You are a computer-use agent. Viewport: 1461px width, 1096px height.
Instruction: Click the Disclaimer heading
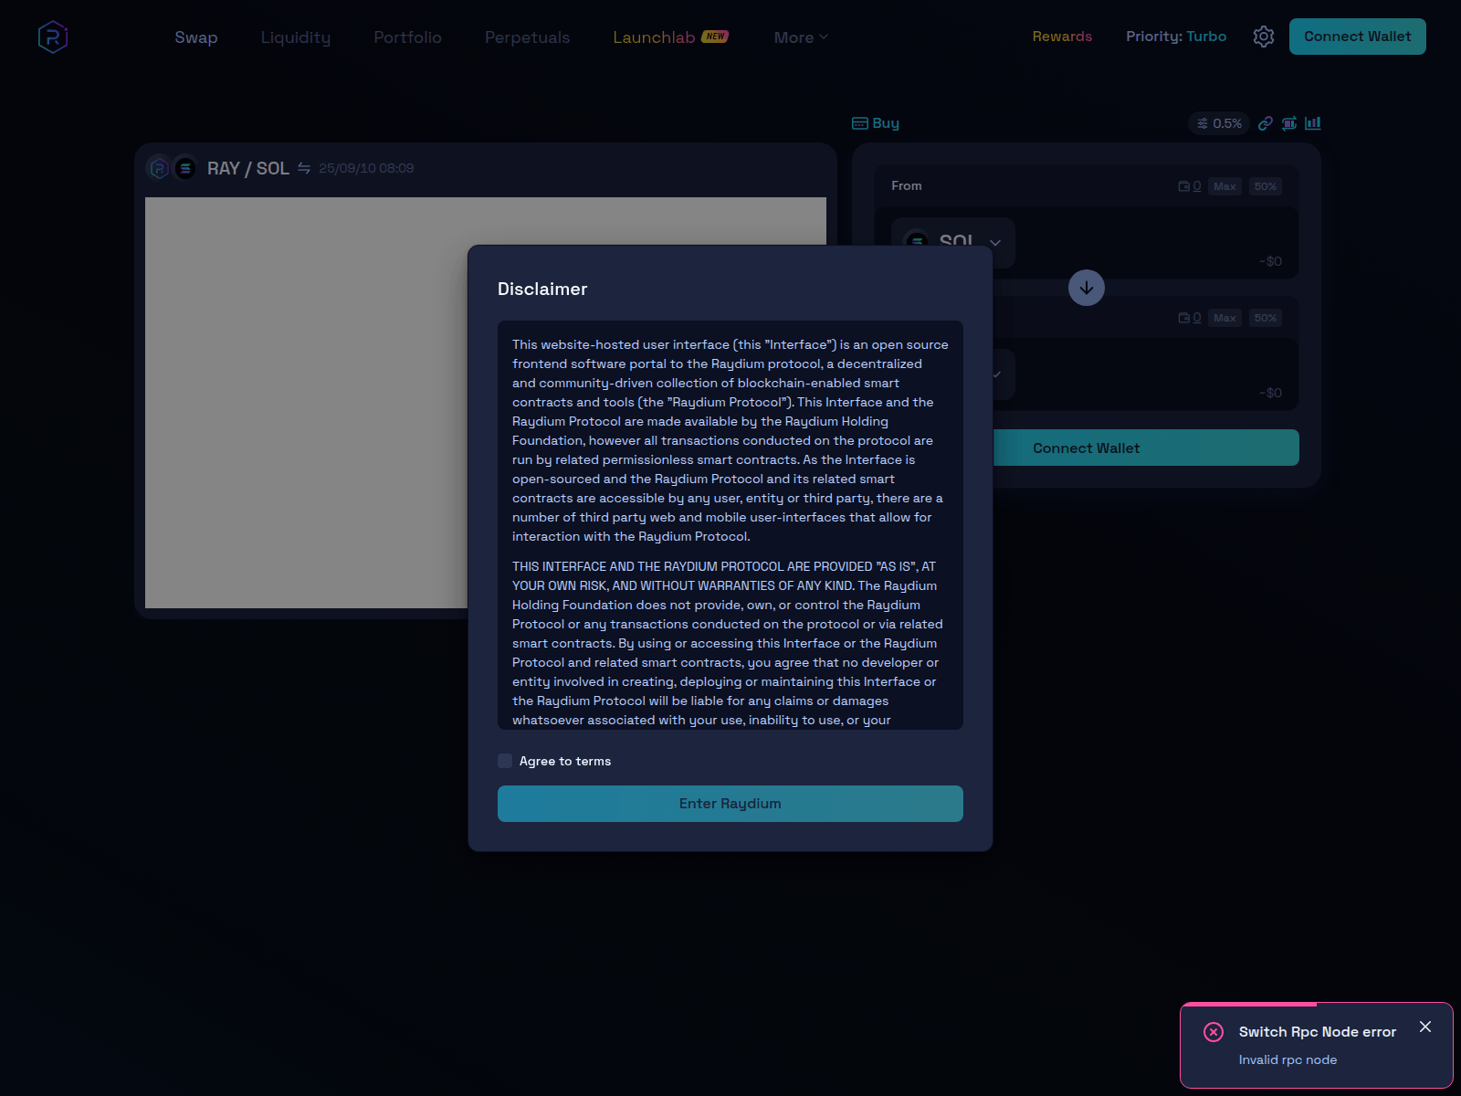pyautogui.click(x=542, y=289)
